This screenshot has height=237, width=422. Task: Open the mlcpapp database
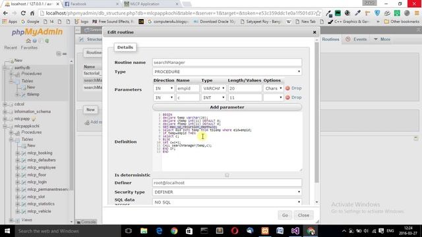tap(22, 118)
